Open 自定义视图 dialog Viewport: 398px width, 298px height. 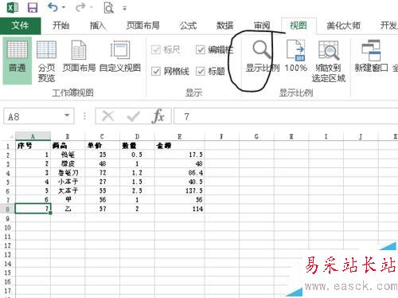(120, 57)
